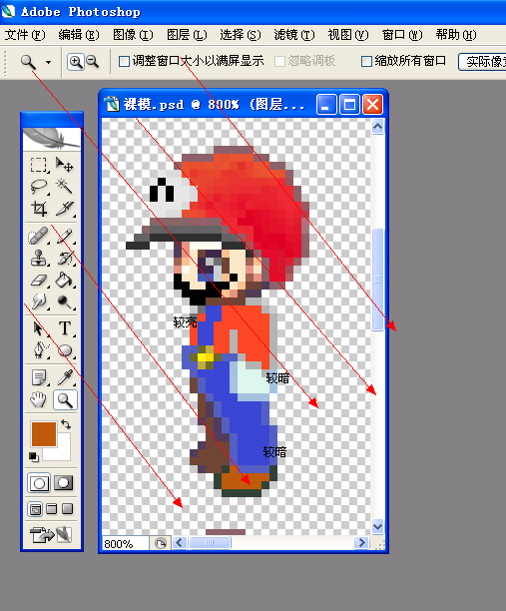Click the feather logo at toolbox top
The height and width of the screenshot is (611, 506).
pos(52,139)
